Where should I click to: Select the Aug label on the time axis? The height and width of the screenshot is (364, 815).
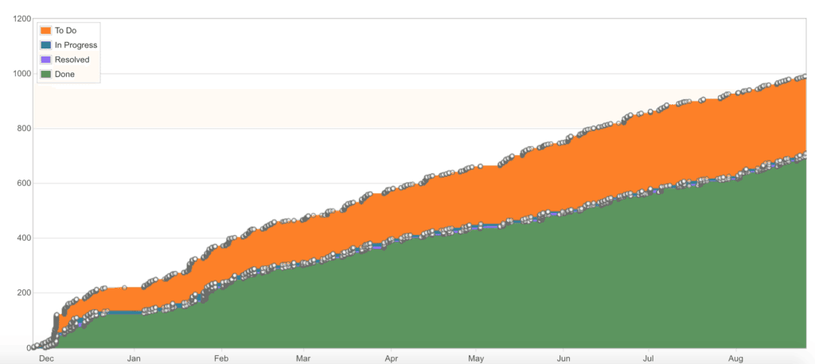pyautogui.click(x=736, y=358)
